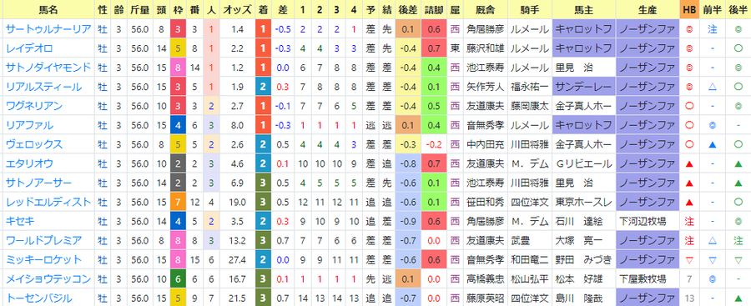This screenshot has height=306, width=751.
Task: Select blue ▲ 前半 mark in ヴェロックス row
Action: pyautogui.click(x=713, y=144)
